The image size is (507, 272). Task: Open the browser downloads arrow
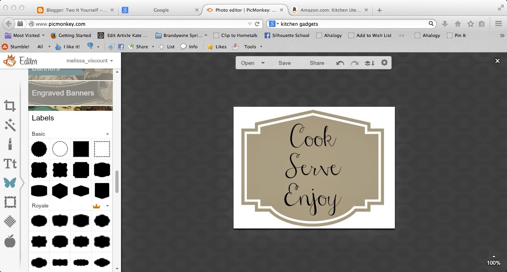click(x=445, y=24)
